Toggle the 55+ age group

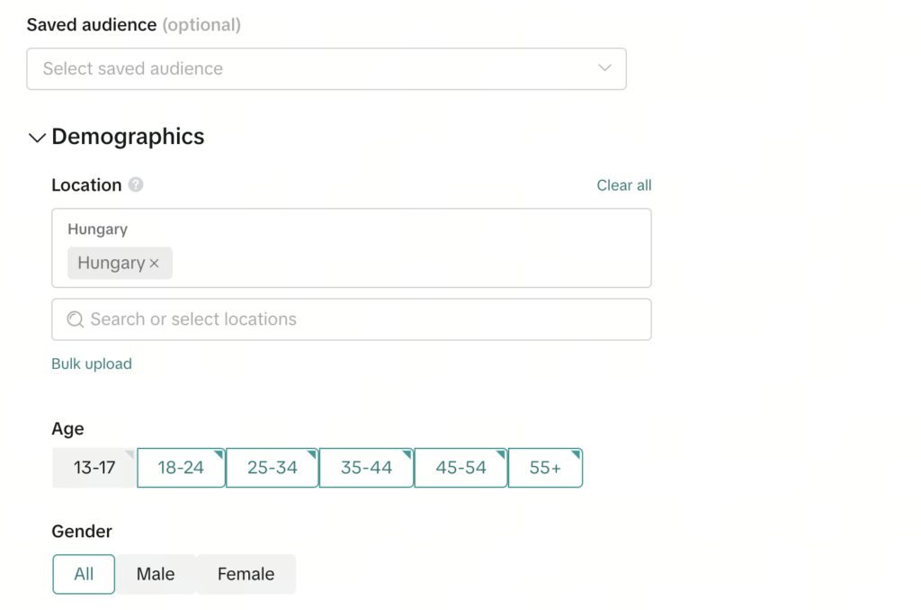tap(545, 468)
